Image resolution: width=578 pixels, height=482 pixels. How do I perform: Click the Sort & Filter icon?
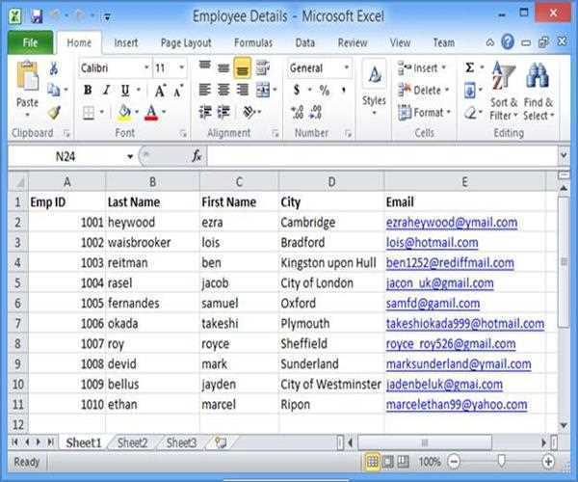pos(503,76)
